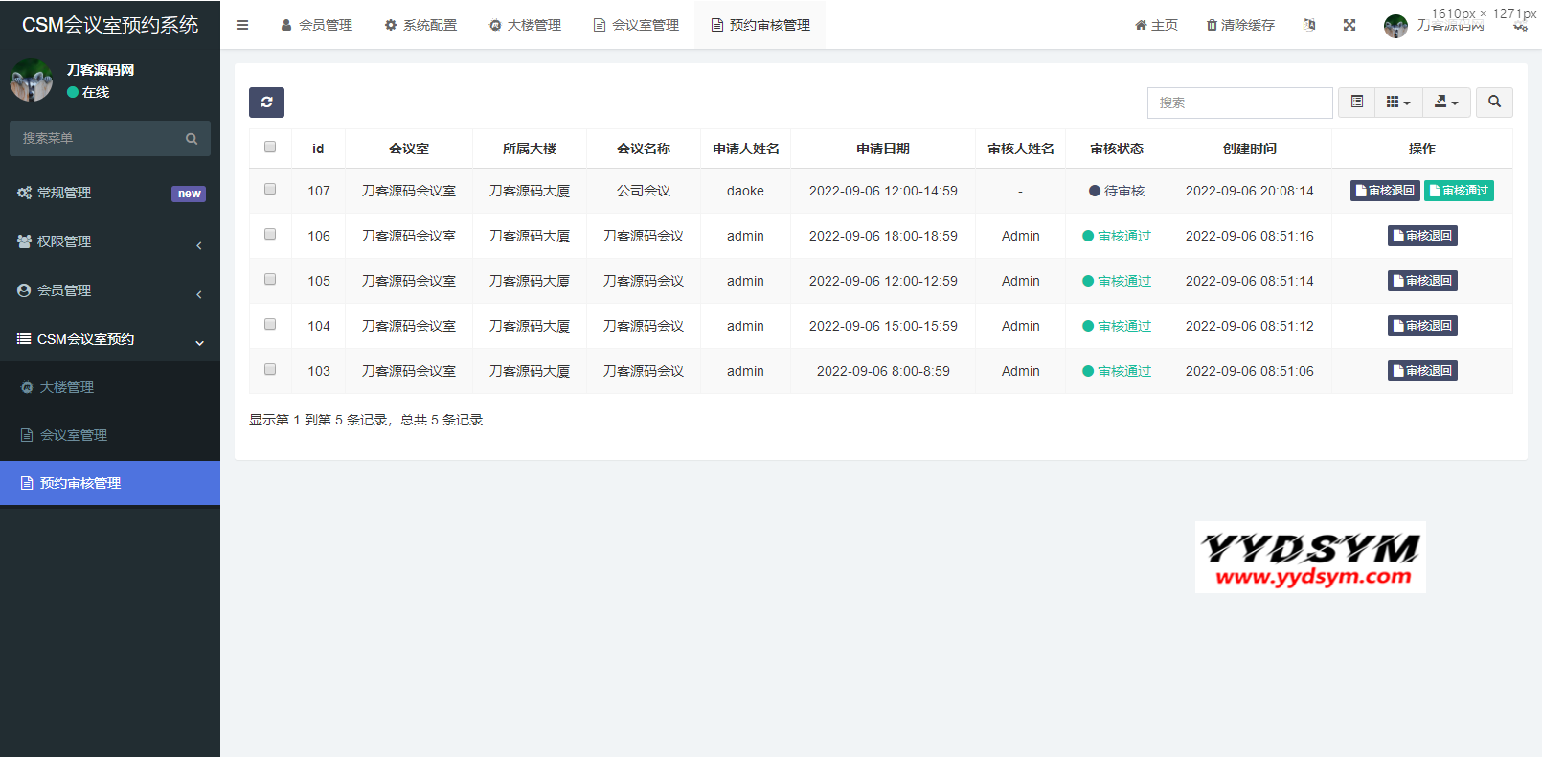Open 大楼管理 in the sidebar

[67, 387]
